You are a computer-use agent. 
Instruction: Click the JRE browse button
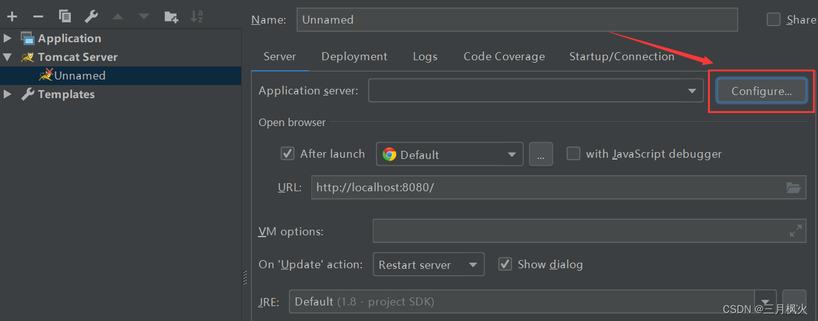coord(794,301)
